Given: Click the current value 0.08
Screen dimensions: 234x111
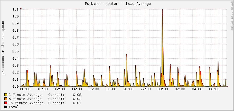Looking at the screenshot, I should [x=77, y=95].
